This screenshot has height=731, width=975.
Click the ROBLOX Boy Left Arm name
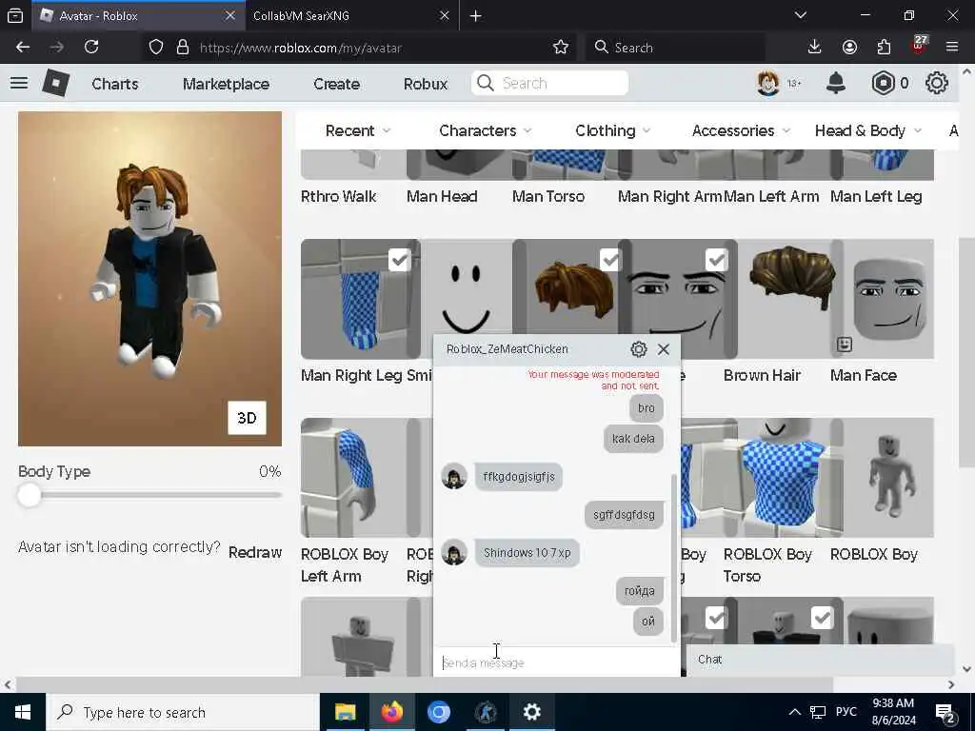coord(345,565)
